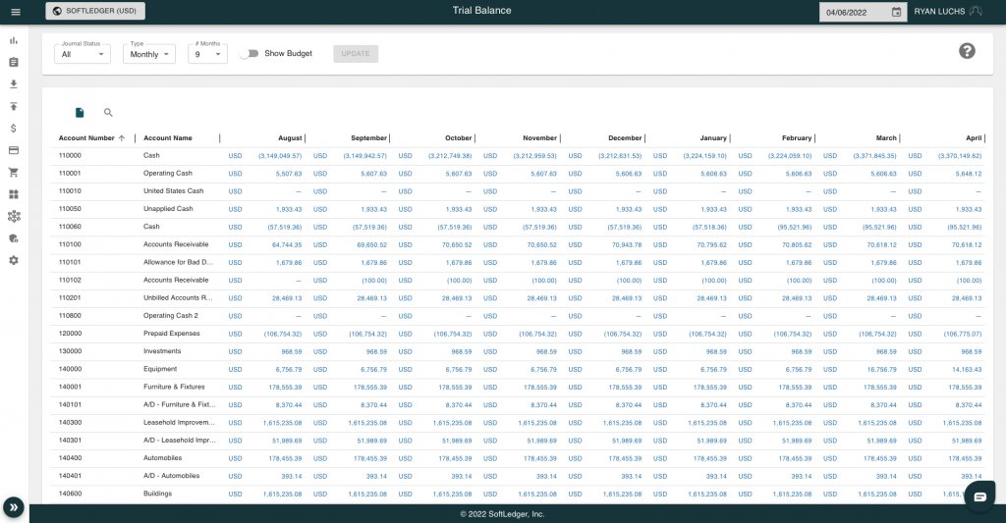
Task: Open the hamburger main menu
Action: (x=16, y=12)
